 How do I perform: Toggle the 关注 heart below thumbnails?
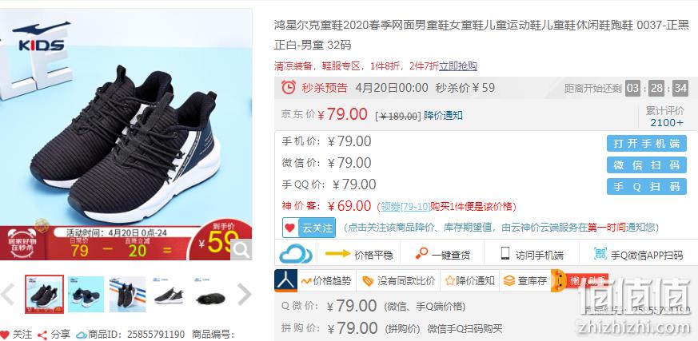pyautogui.click(x=5, y=335)
